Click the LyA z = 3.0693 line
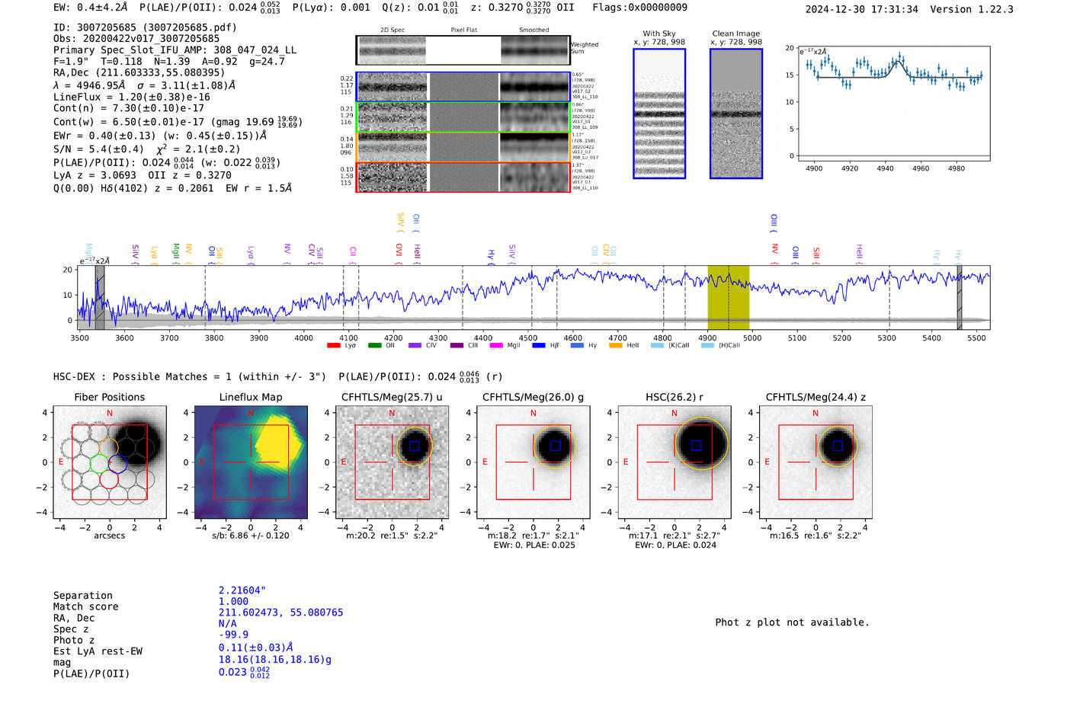The image size is (1067, 726). [x=143, y=175]
